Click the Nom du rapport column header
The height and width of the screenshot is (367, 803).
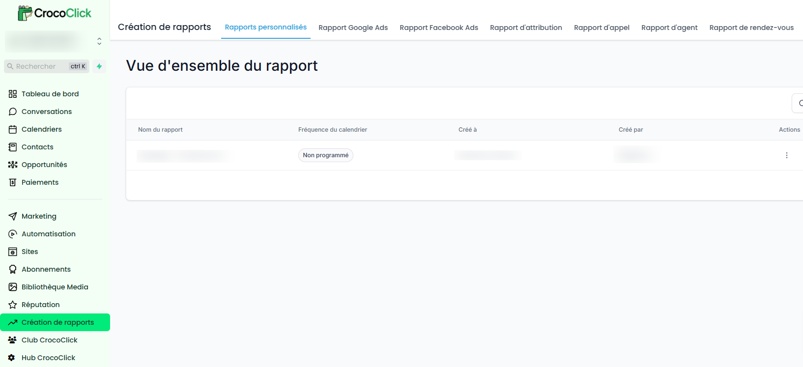pos(160,130)
